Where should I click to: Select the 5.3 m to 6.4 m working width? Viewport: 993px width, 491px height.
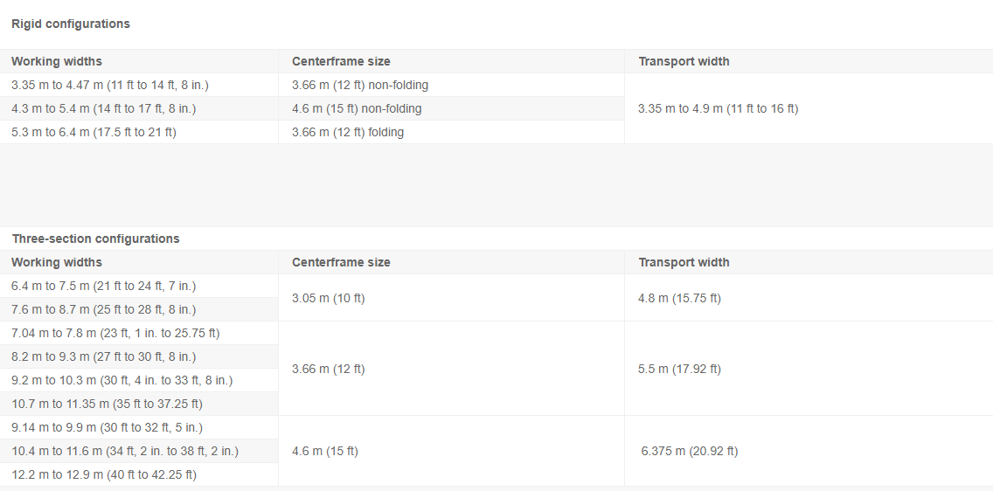94,133
